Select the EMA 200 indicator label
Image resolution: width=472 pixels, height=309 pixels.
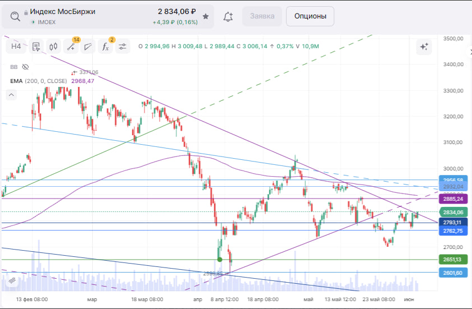38,81
